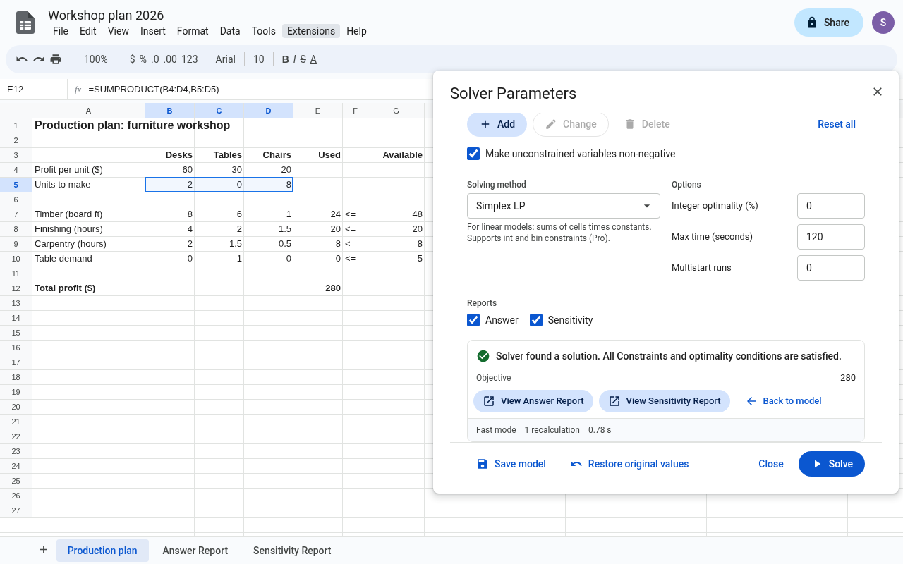
Task: Click View Answer Report button
Action: coord(533,401)
